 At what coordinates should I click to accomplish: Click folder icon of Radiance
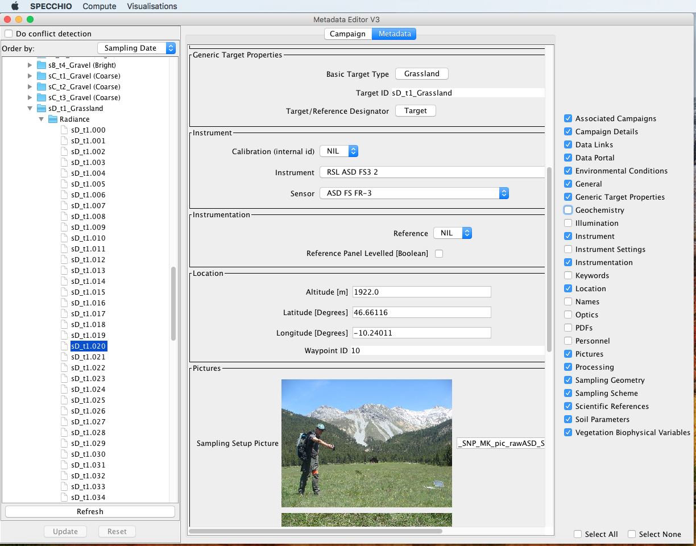pos(53,119)
